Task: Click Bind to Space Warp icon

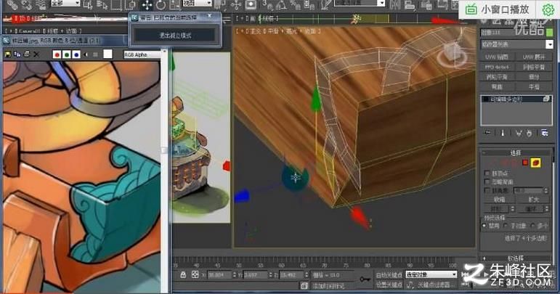Action: point(40,4)
